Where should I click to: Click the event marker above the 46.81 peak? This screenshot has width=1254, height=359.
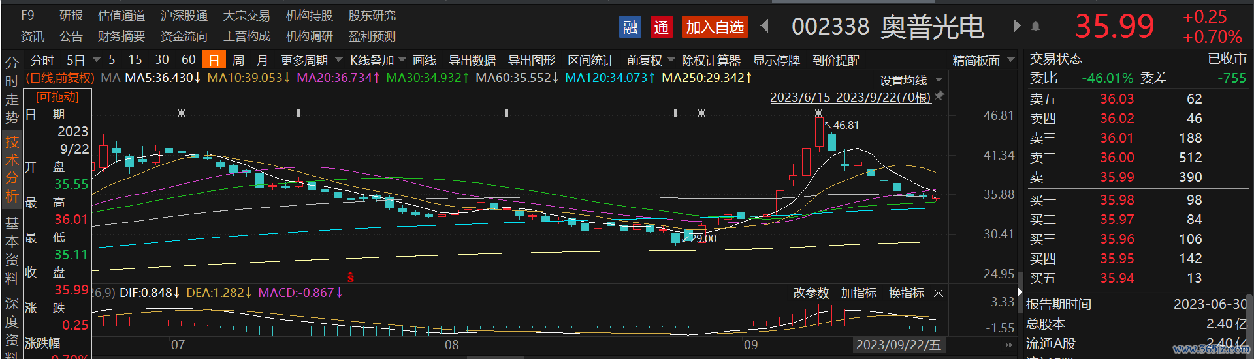click(x=818, y=113)
